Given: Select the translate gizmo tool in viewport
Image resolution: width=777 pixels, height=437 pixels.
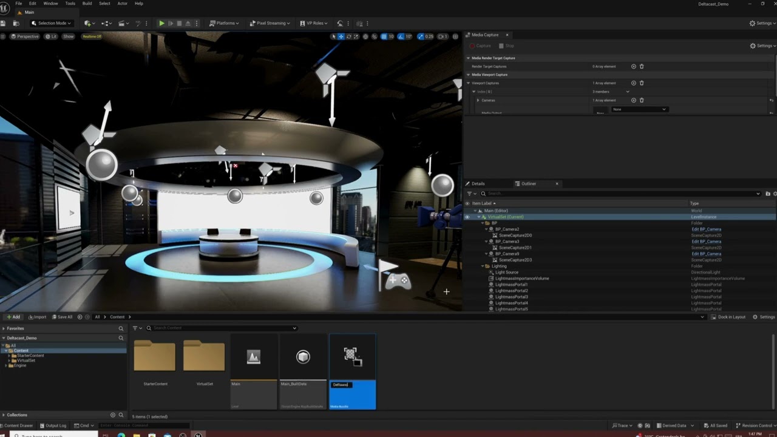Looking at the screenshot, I should [341, 36].
